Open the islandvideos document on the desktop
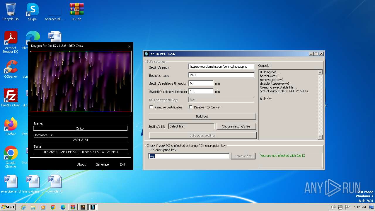 coord(33,184)
